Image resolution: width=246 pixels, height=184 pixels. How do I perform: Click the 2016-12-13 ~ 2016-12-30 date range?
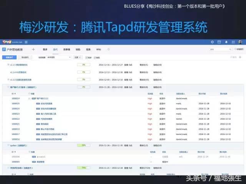pos(111,72)
